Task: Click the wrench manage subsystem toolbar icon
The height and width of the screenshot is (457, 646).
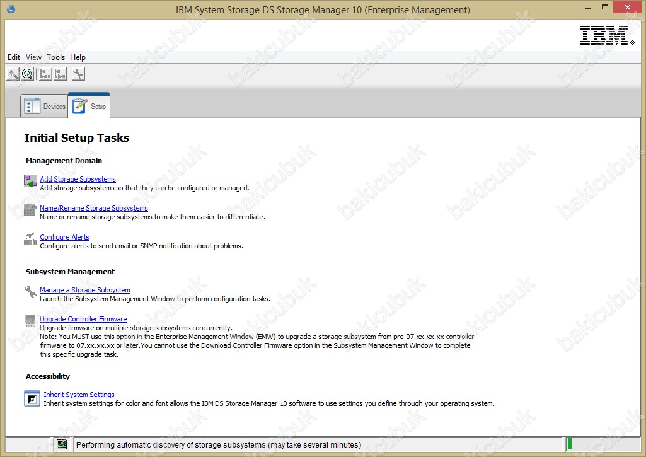Action: pyautogui.click(x=78, y=74)
